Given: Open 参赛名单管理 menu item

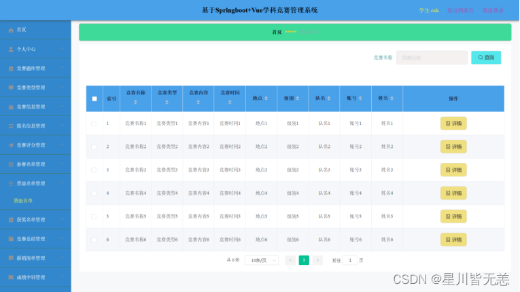Looking at the screenshot, I should [x=35, y=164].
